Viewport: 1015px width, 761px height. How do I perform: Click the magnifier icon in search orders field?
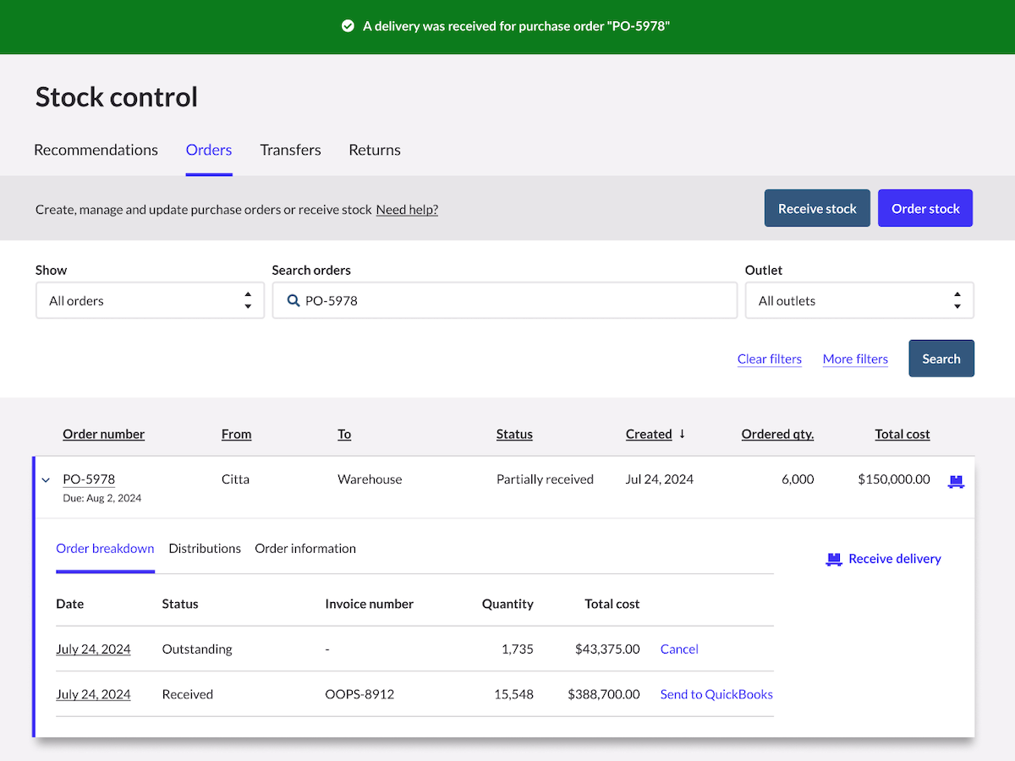pos(294,300)
